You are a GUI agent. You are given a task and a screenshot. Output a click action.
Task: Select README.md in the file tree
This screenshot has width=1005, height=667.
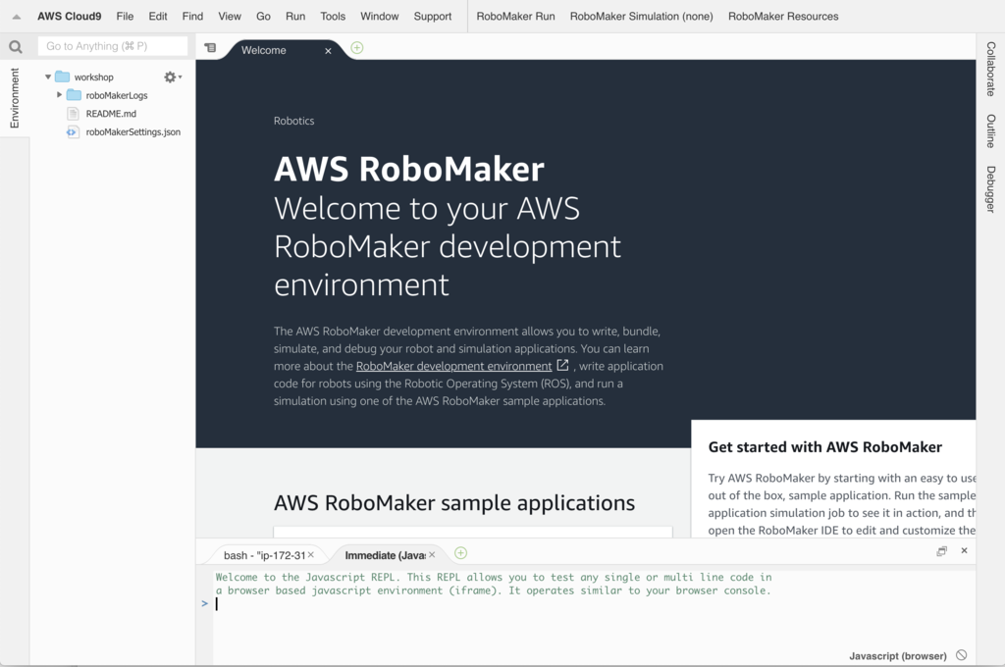pos(111,114)
